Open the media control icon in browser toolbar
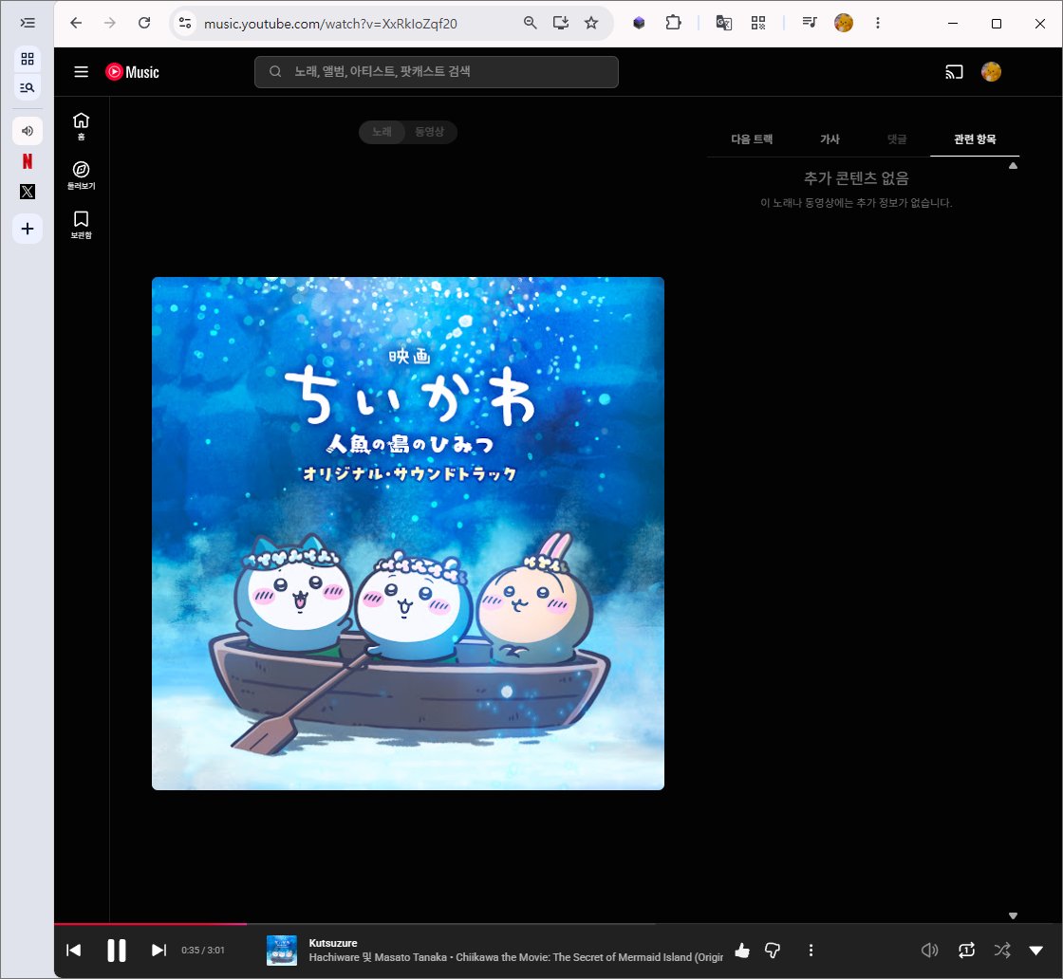Image resolution: width=1063 pixels, height=979 pixels. click(810, 23)
